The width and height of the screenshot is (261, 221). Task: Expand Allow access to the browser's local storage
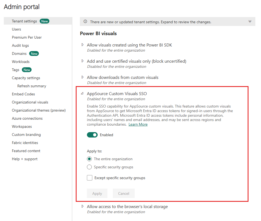(x=82, y=206)
